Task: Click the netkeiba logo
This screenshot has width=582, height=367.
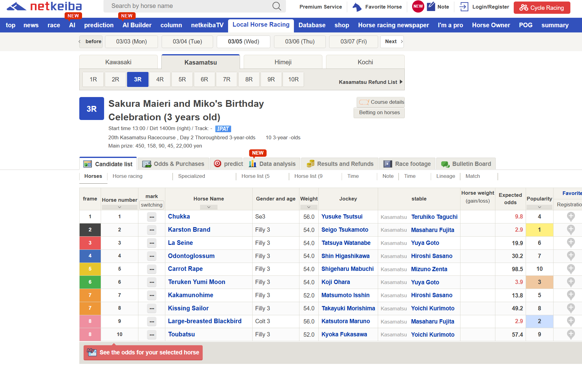Action: pos(44,6)
